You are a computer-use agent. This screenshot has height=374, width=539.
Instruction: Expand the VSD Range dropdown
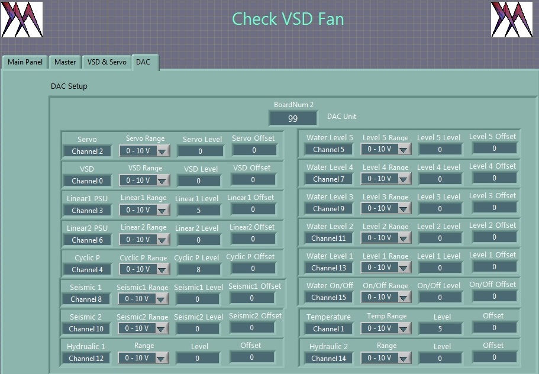144,180
